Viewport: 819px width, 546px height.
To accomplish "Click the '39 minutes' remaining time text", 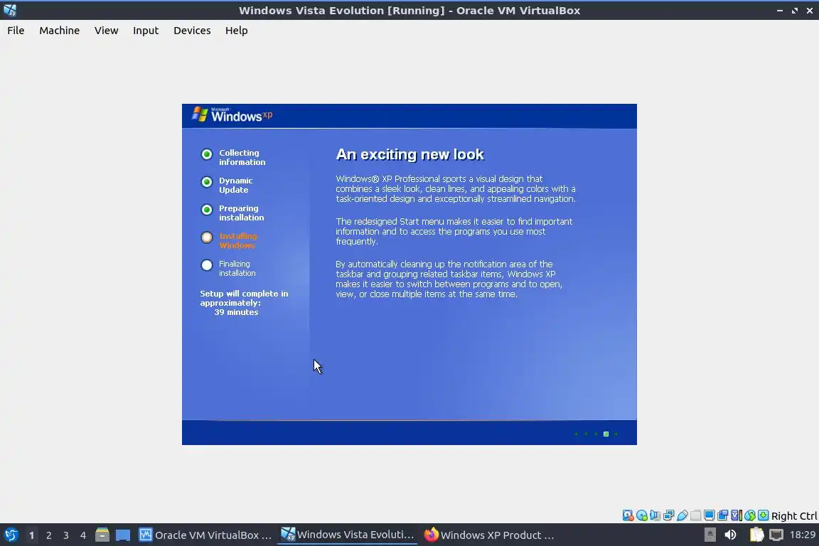I will click(x=236, y=312).
